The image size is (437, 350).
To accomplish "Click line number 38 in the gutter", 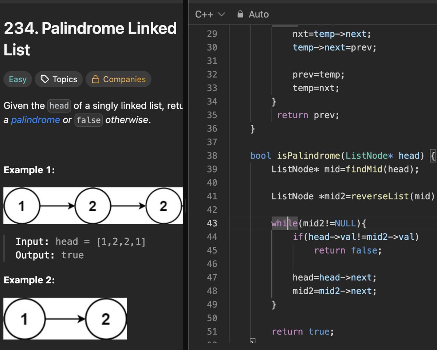I will click(212, 156).
